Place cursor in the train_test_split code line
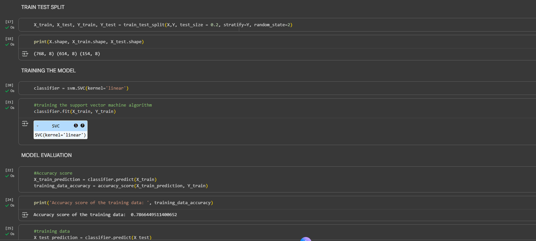536x241 pixels. [x=163, y=25]
